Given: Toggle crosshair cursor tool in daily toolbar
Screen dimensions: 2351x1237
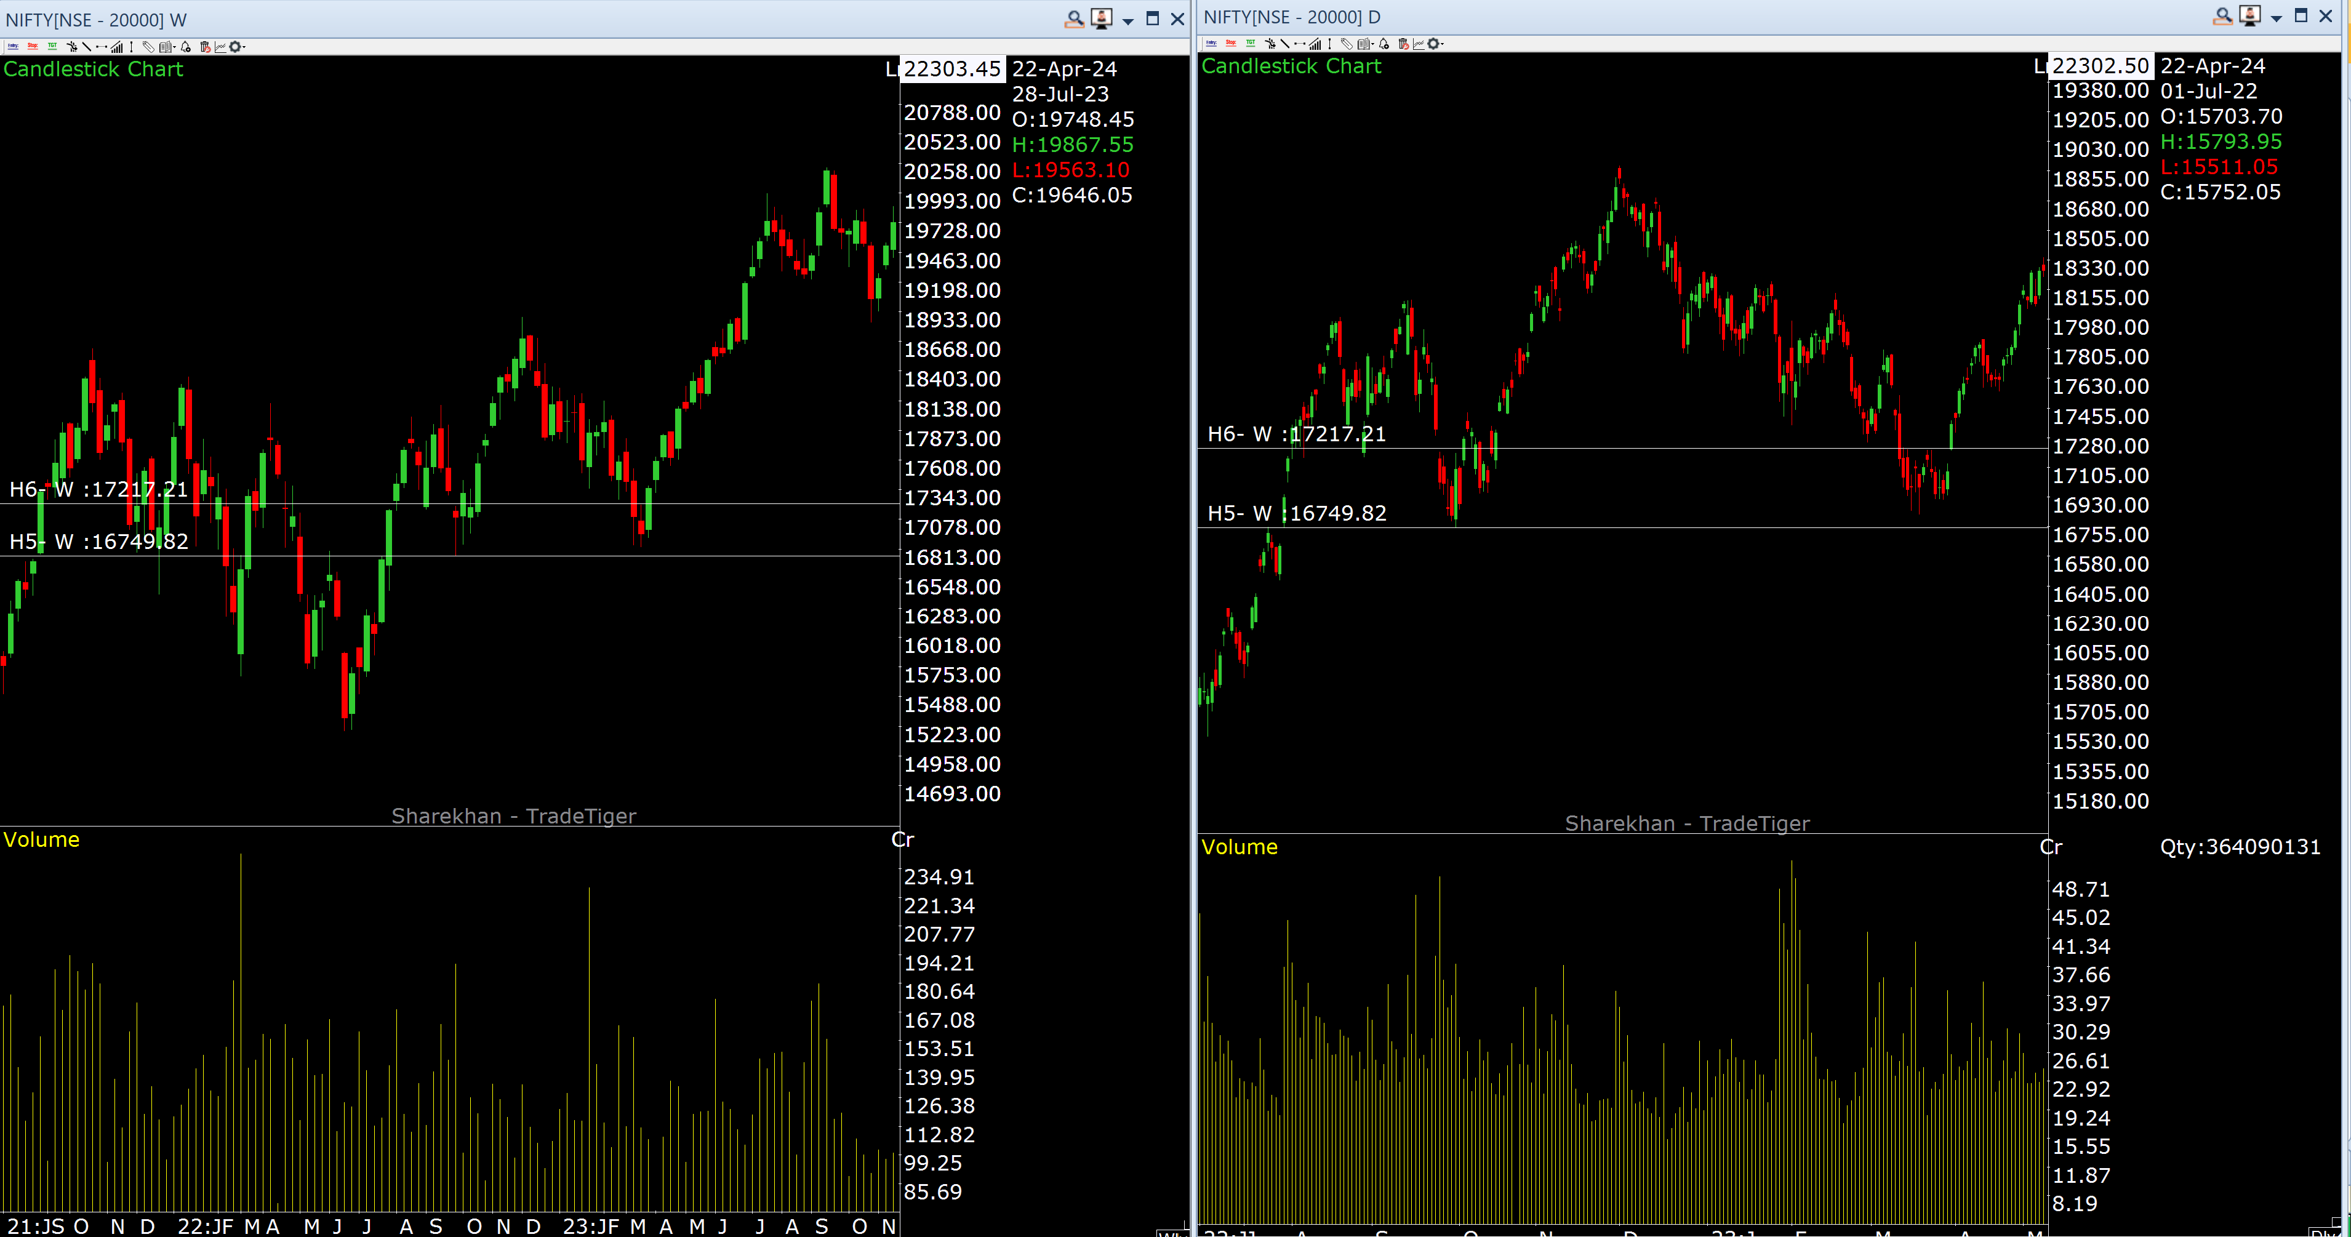Looking at the screenshot, I should click(x=1270, y=44).
